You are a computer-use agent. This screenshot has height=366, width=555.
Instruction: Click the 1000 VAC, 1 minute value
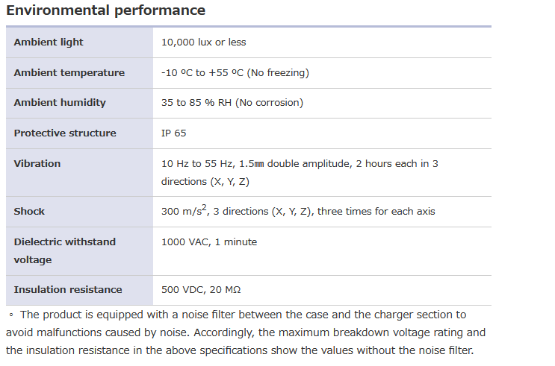point(209,242)
